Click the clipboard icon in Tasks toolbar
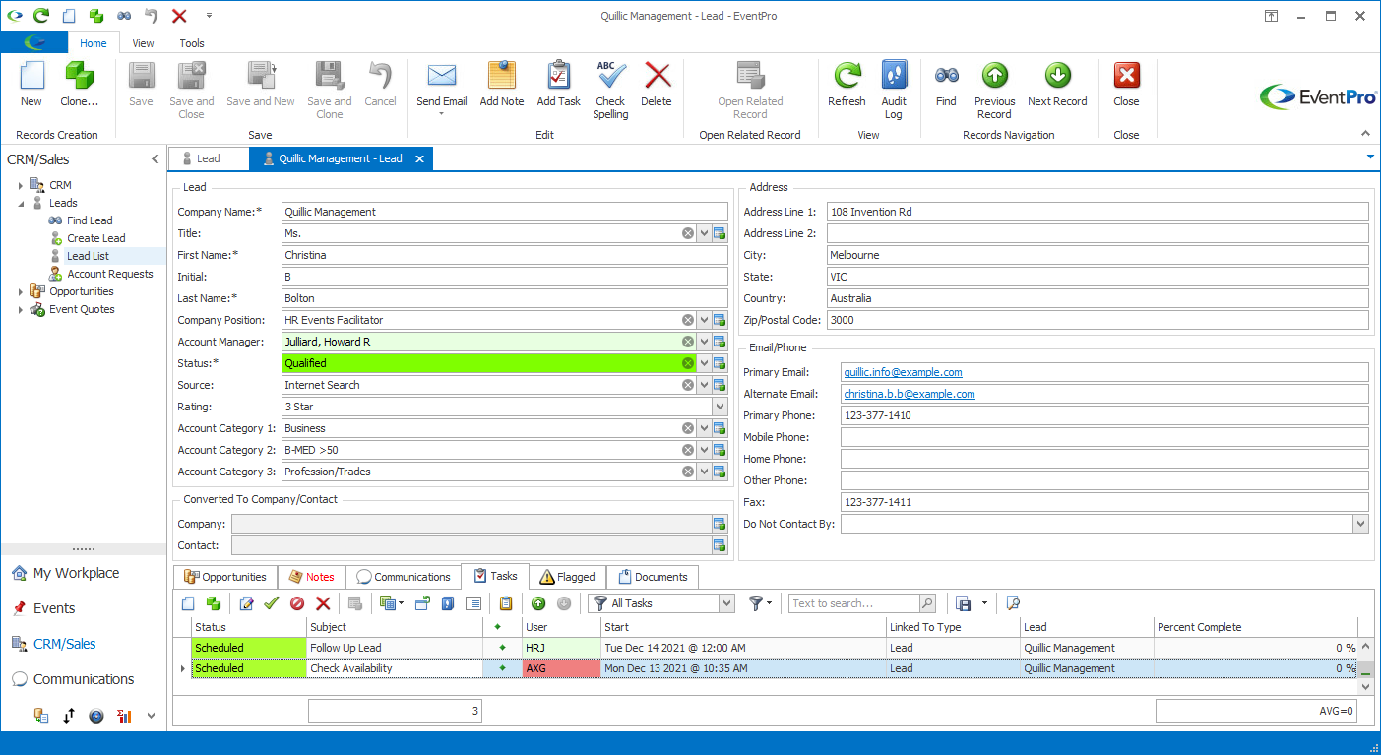Viewport: 1381px width, 755px height. pos(506,603)
